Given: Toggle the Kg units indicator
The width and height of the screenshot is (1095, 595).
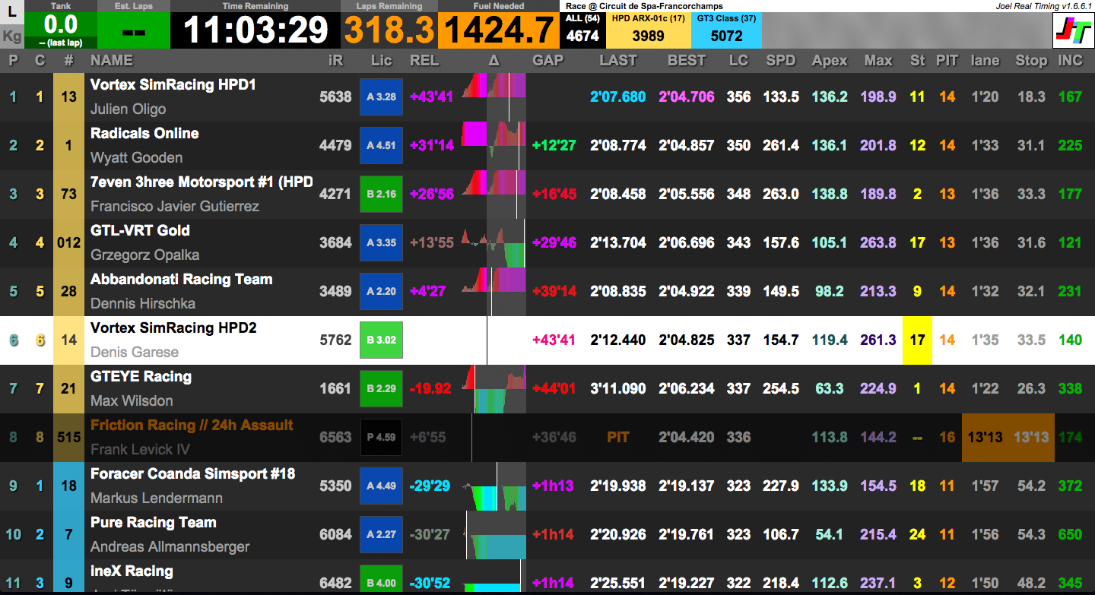Looking at the screenshot, I should pos(12,36).
